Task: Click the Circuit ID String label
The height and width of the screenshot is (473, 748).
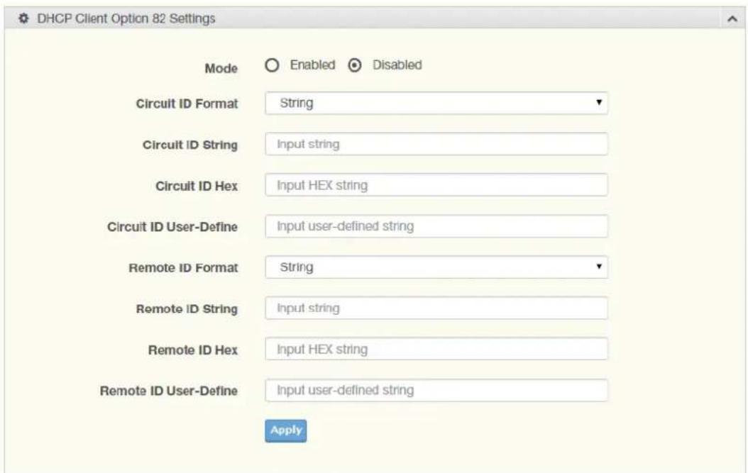Action: pos(190,145)
